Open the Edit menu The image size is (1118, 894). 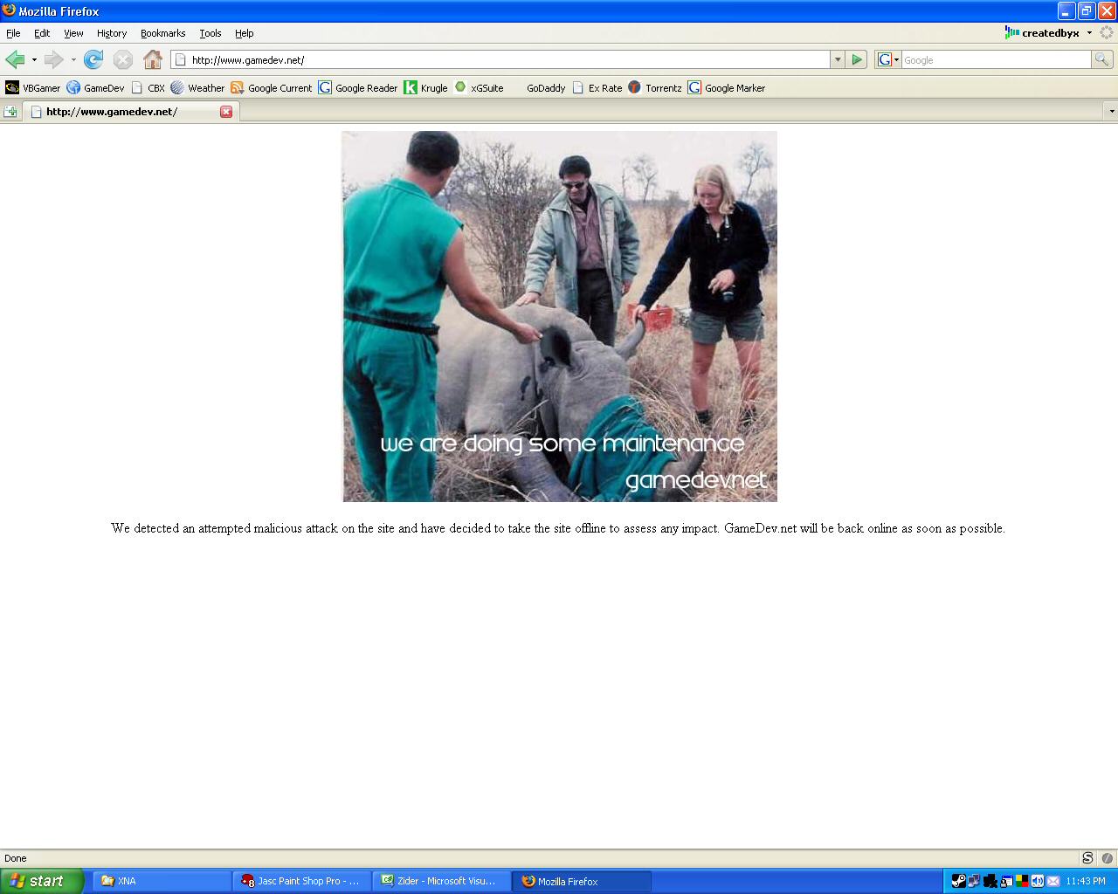[42, 33]
